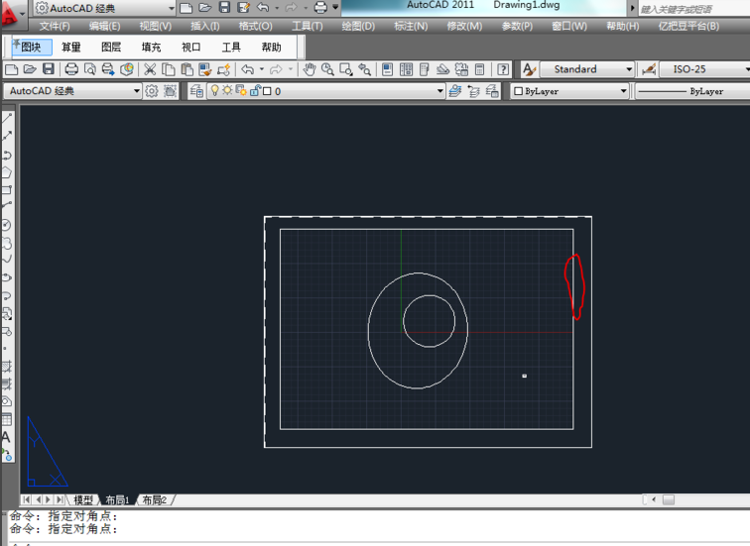Select the Match Properties brush icon

coord(205,69)
